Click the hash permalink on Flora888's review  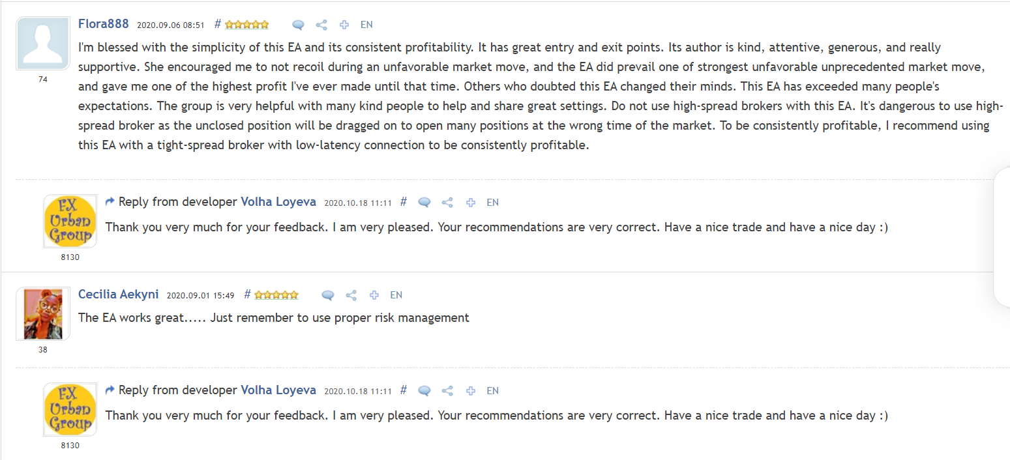(218, 25)
